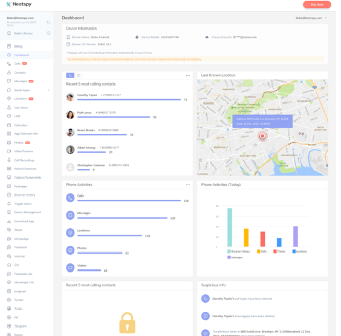Screen dimensions: 341x336
Task: Click Ruth Jones's profile photo
Action: tap(70, 114)
